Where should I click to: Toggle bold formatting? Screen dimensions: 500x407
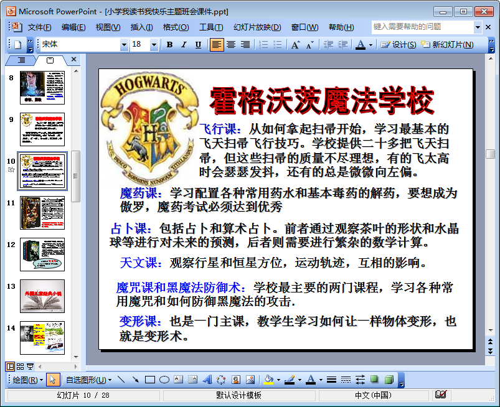point(169,45)
